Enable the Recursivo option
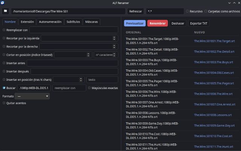The height and width of the screenshot is (151, 241). tap(187, 11)
